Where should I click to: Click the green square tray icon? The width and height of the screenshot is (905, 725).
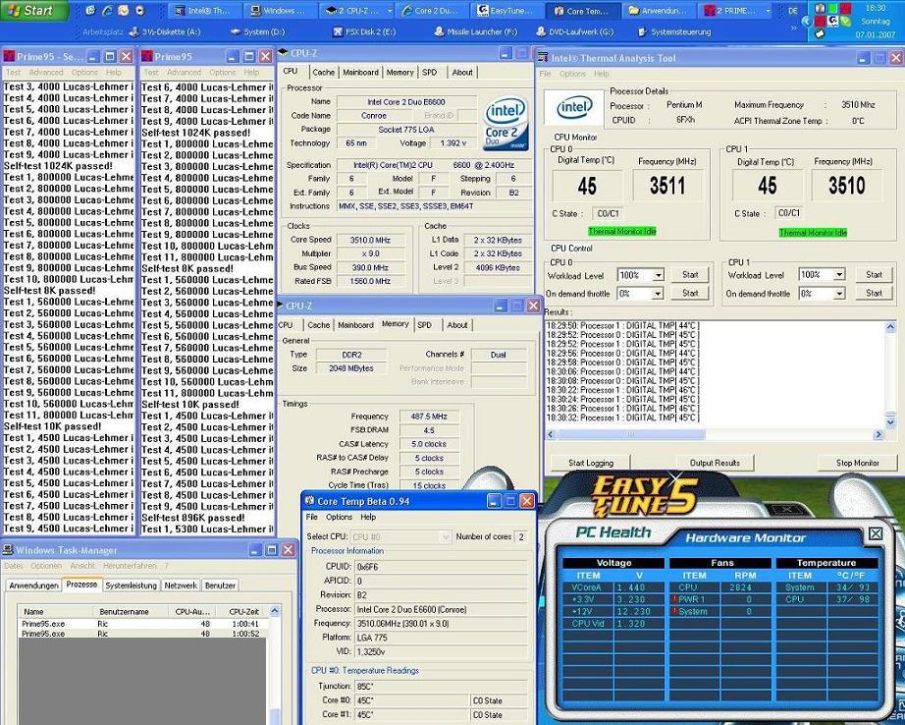832,8
